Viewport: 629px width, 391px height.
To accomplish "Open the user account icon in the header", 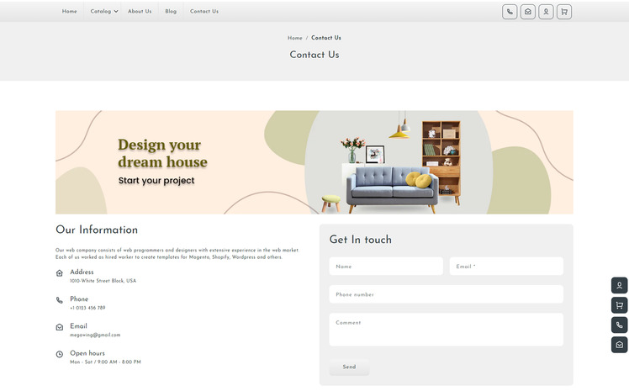I will click(546, 12).
